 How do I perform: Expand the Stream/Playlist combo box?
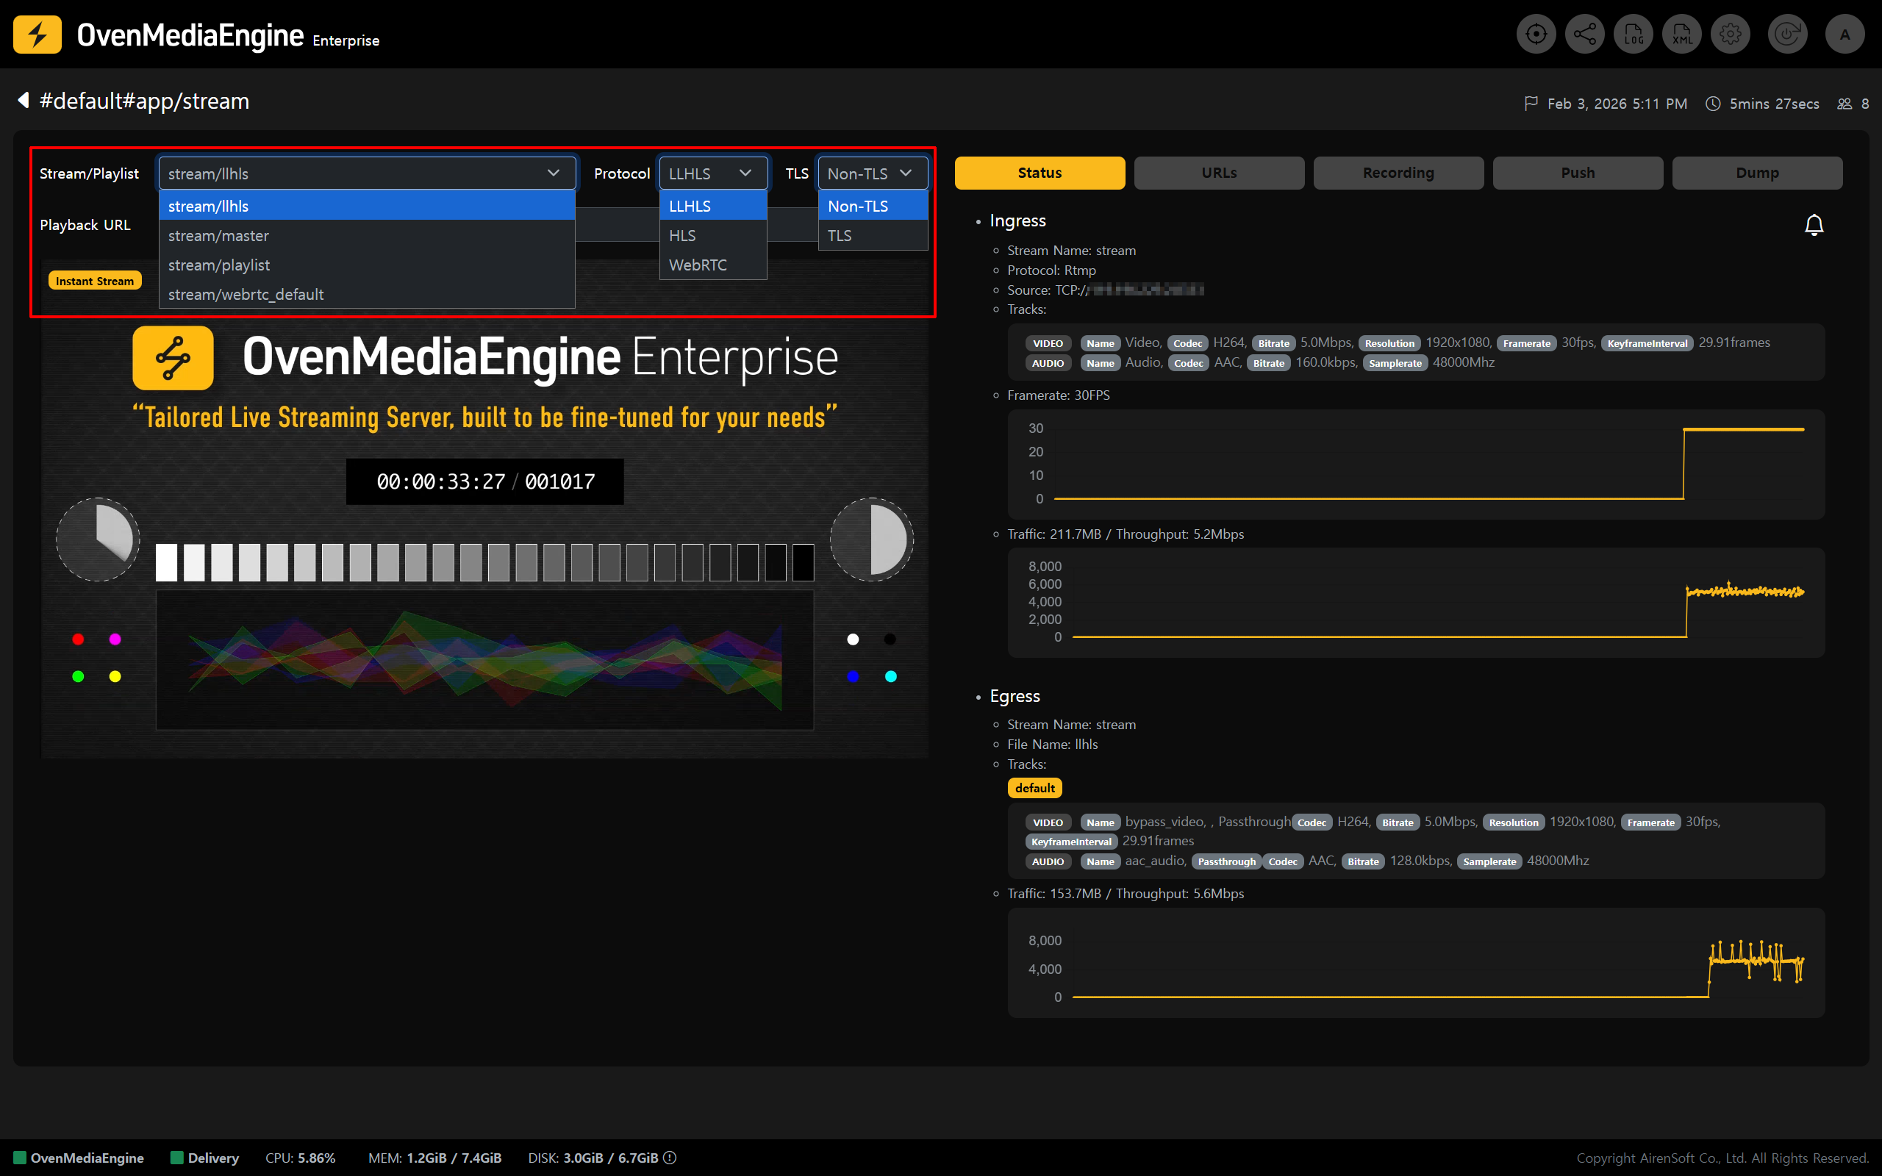click(366, 173)
